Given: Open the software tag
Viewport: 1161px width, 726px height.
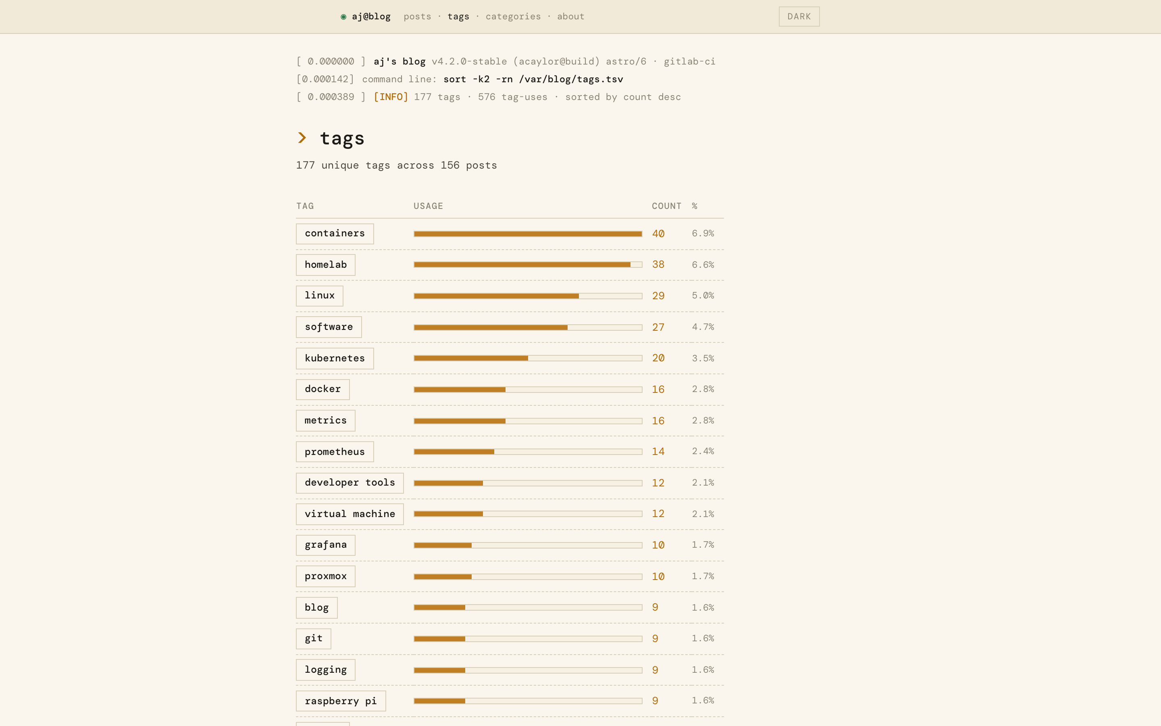Looking at the screenshot, I should click(329, 327).
